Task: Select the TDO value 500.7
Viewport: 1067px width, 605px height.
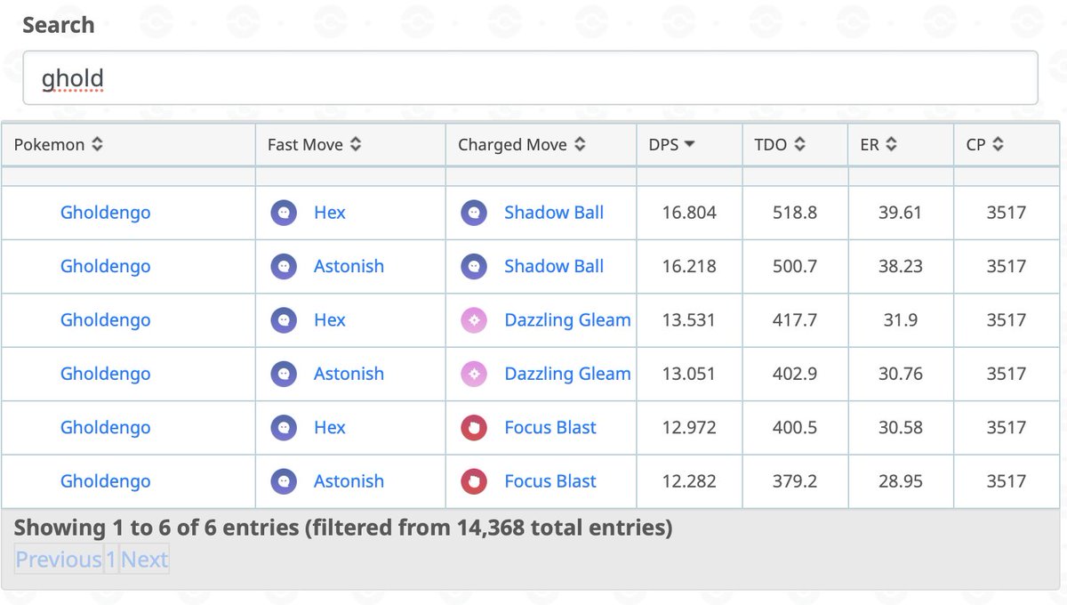Action: pyautogui.click(x=795, y=266)
